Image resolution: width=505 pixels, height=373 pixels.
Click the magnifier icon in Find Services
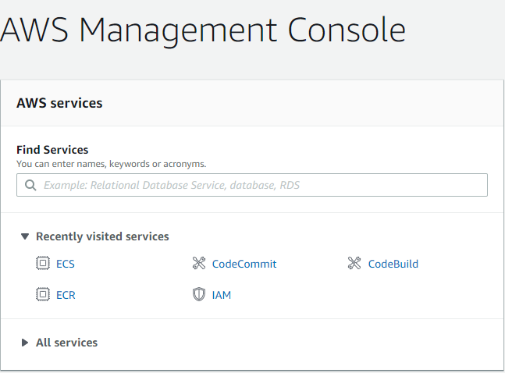30,185
